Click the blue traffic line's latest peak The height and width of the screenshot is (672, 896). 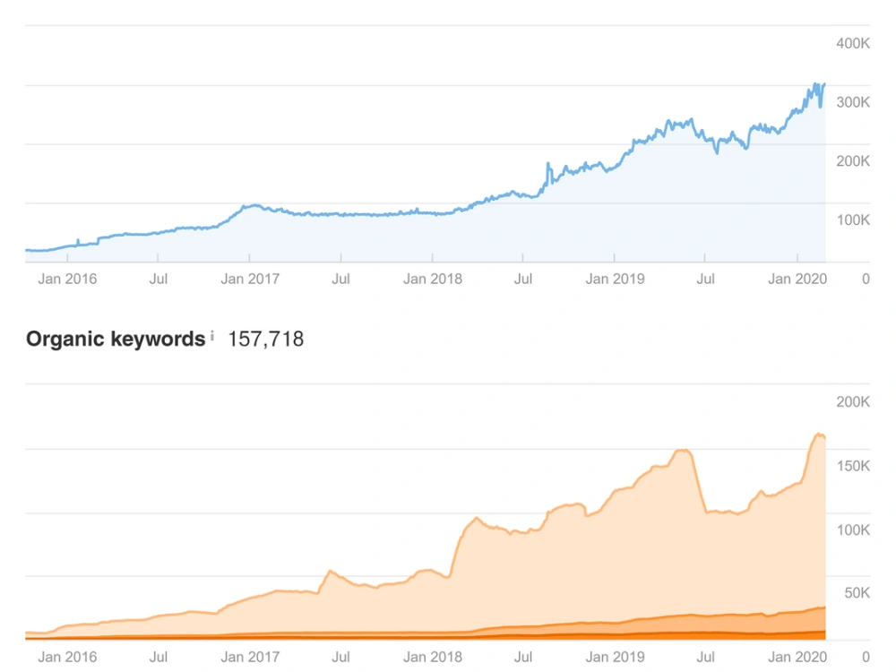pyautogui.click(x=815, y=84)
